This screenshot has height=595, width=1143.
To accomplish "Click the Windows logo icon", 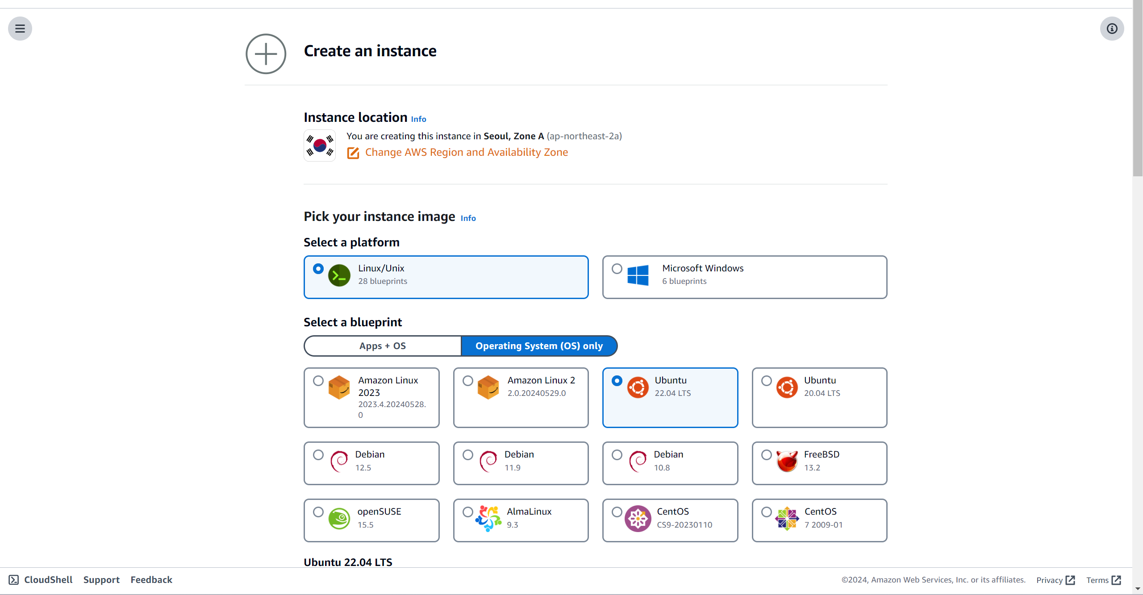I will (x=638, y=275).
